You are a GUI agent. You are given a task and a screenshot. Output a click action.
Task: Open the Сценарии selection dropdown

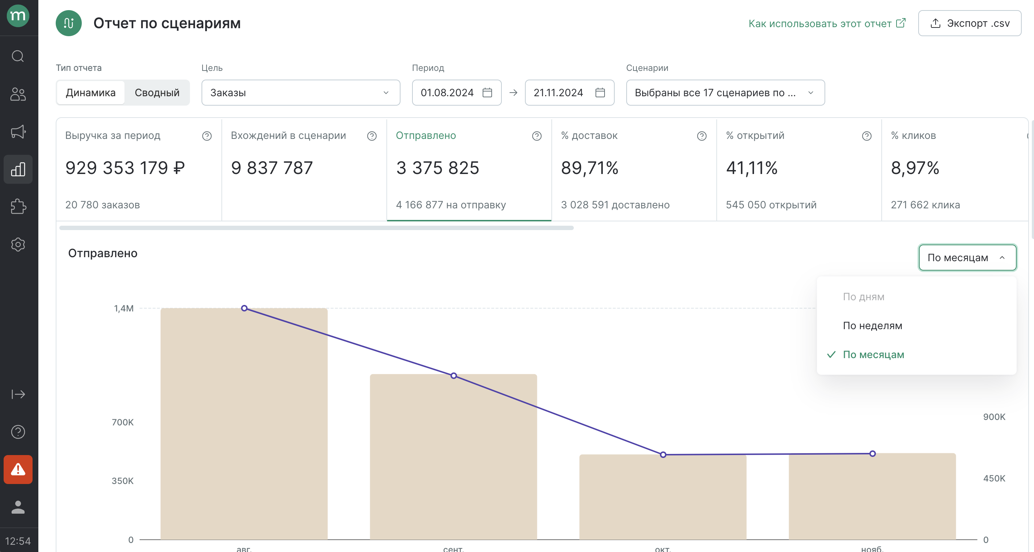tap(725, 93)
